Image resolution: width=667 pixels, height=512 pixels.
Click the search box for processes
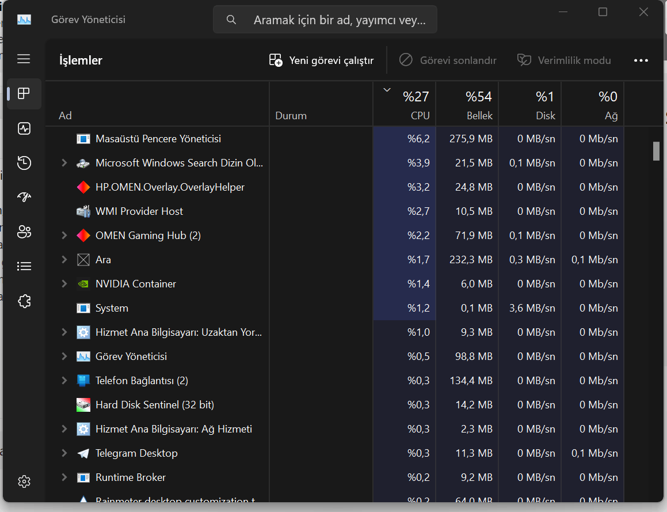click(325, 20)
